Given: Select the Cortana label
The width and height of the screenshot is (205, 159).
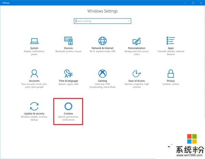Looking at the screenshot, I should (68, 114).
